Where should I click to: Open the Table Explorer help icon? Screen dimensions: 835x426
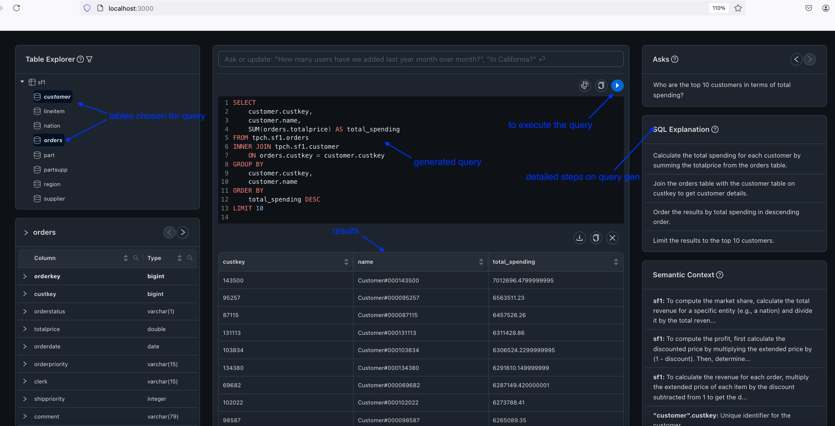point(81,59)
